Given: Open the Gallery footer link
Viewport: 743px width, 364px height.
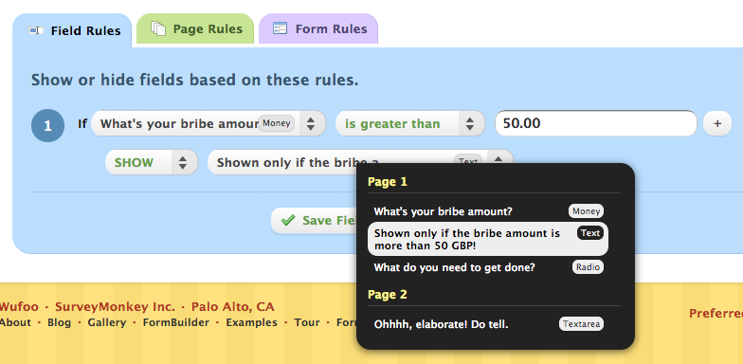Looking at the screenshot, I should click(106, 322).
